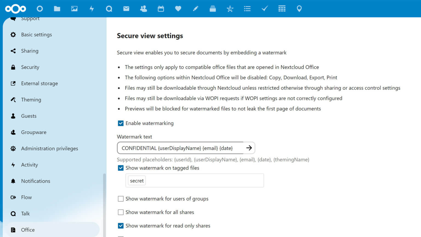The width and height of the screenshot is (421, 237).
Task: Open the Photos app from the top bar
Action: coord(74,9)
